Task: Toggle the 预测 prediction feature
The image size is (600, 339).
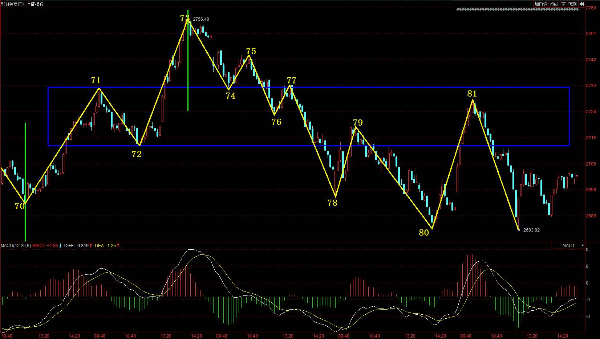Action: click(x=572, y=4)
